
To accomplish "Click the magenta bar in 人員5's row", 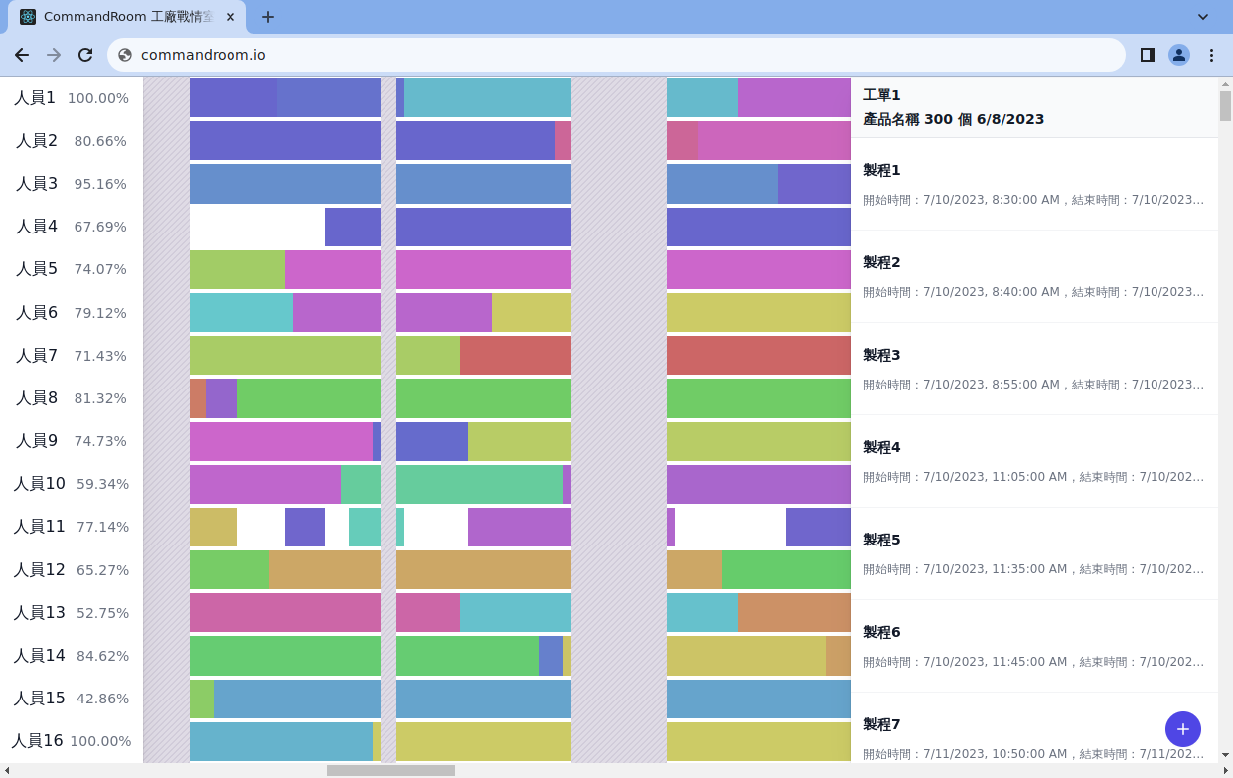I will click(x=333, y=269).
